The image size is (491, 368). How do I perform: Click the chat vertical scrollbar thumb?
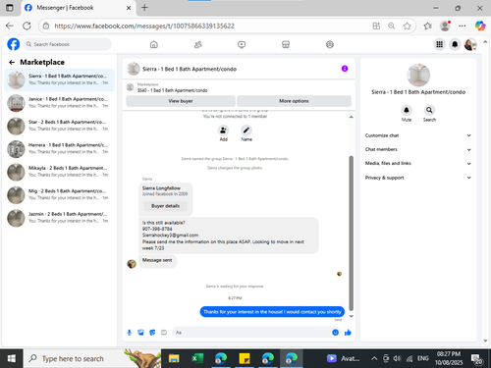tap(351, 234)
